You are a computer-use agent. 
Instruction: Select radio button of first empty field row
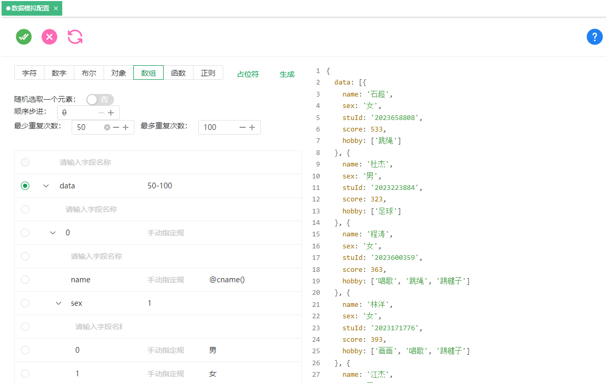click(x=25, y=162)
